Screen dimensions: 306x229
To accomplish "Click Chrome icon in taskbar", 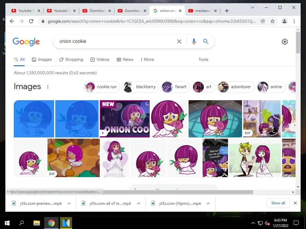I will pyautogui.click(x=51, y=223).
